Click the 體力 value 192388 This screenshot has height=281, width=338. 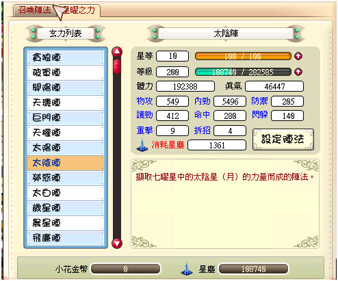(185, 86)
